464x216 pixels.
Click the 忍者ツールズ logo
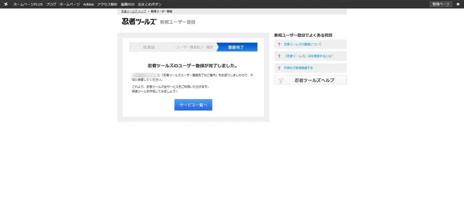click(x=139, y=22)
